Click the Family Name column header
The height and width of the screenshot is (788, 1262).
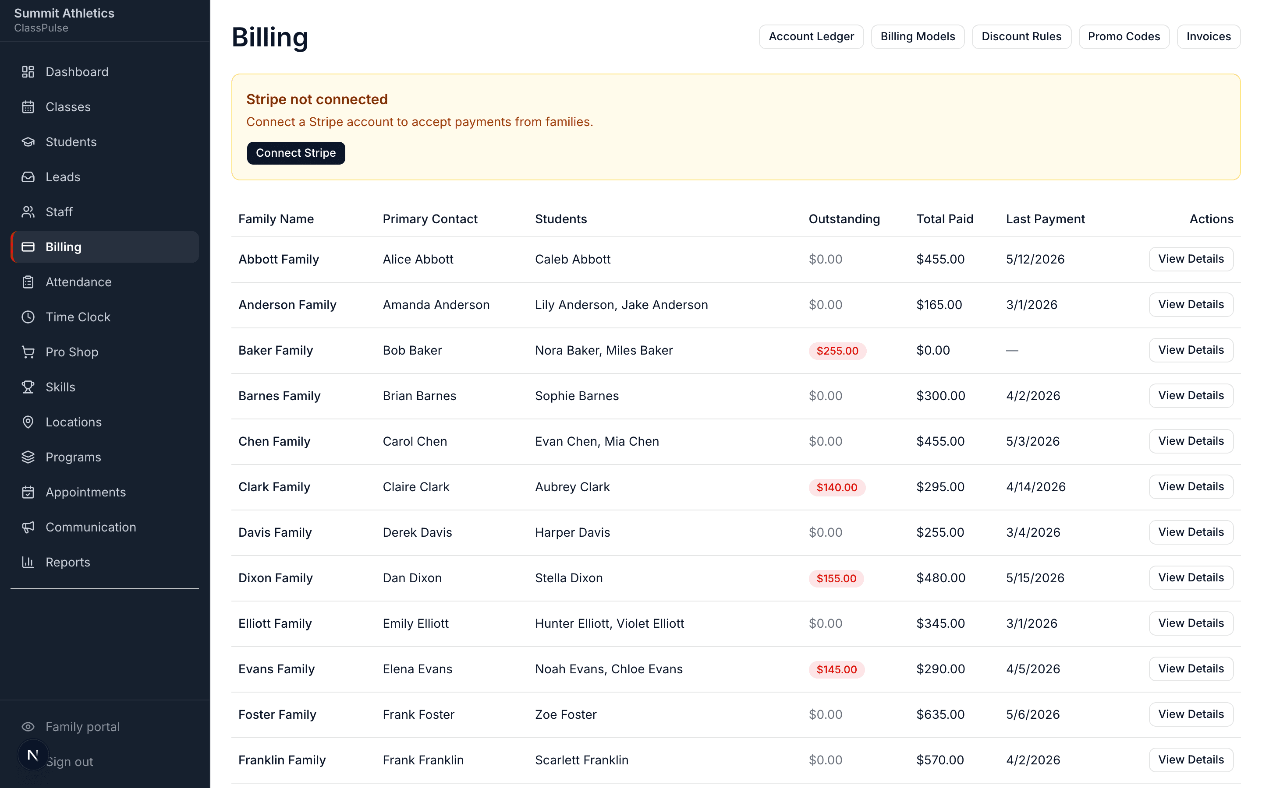coord(276,219)
